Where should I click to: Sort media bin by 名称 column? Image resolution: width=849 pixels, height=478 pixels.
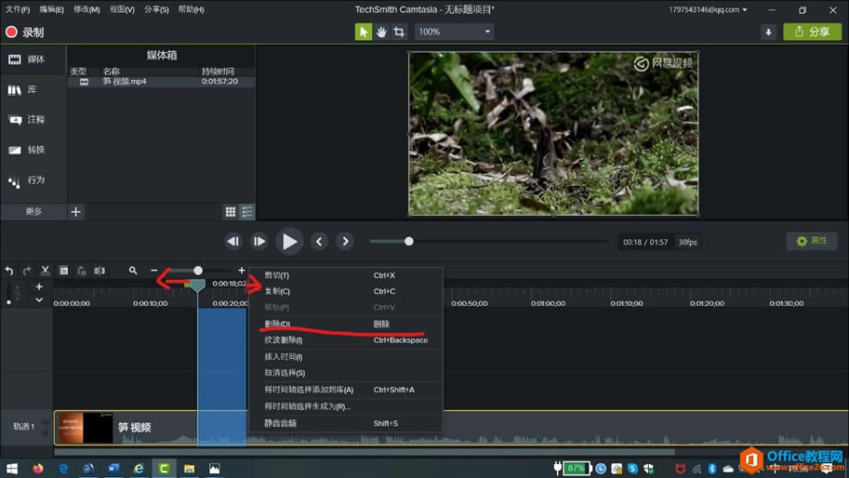tap(112, 72)
